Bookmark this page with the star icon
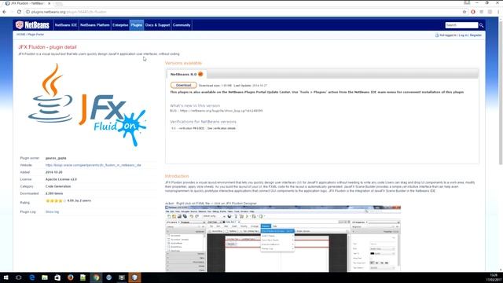The image size is (503, 283). 464,12
